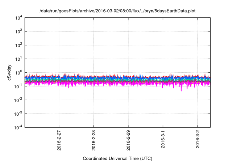This screenshot has height=162, width=232.
Task: Select the 2016-2-29 x-axis date label
Action: pyautogui.click(x=128, y=140)
